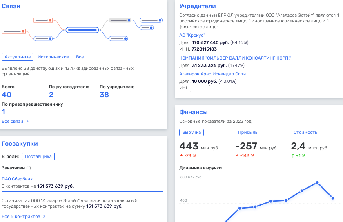This screenshot has height=222, width=343.
Task: Open ПАО Сбербанк customer link
Action: coord(17,179)
